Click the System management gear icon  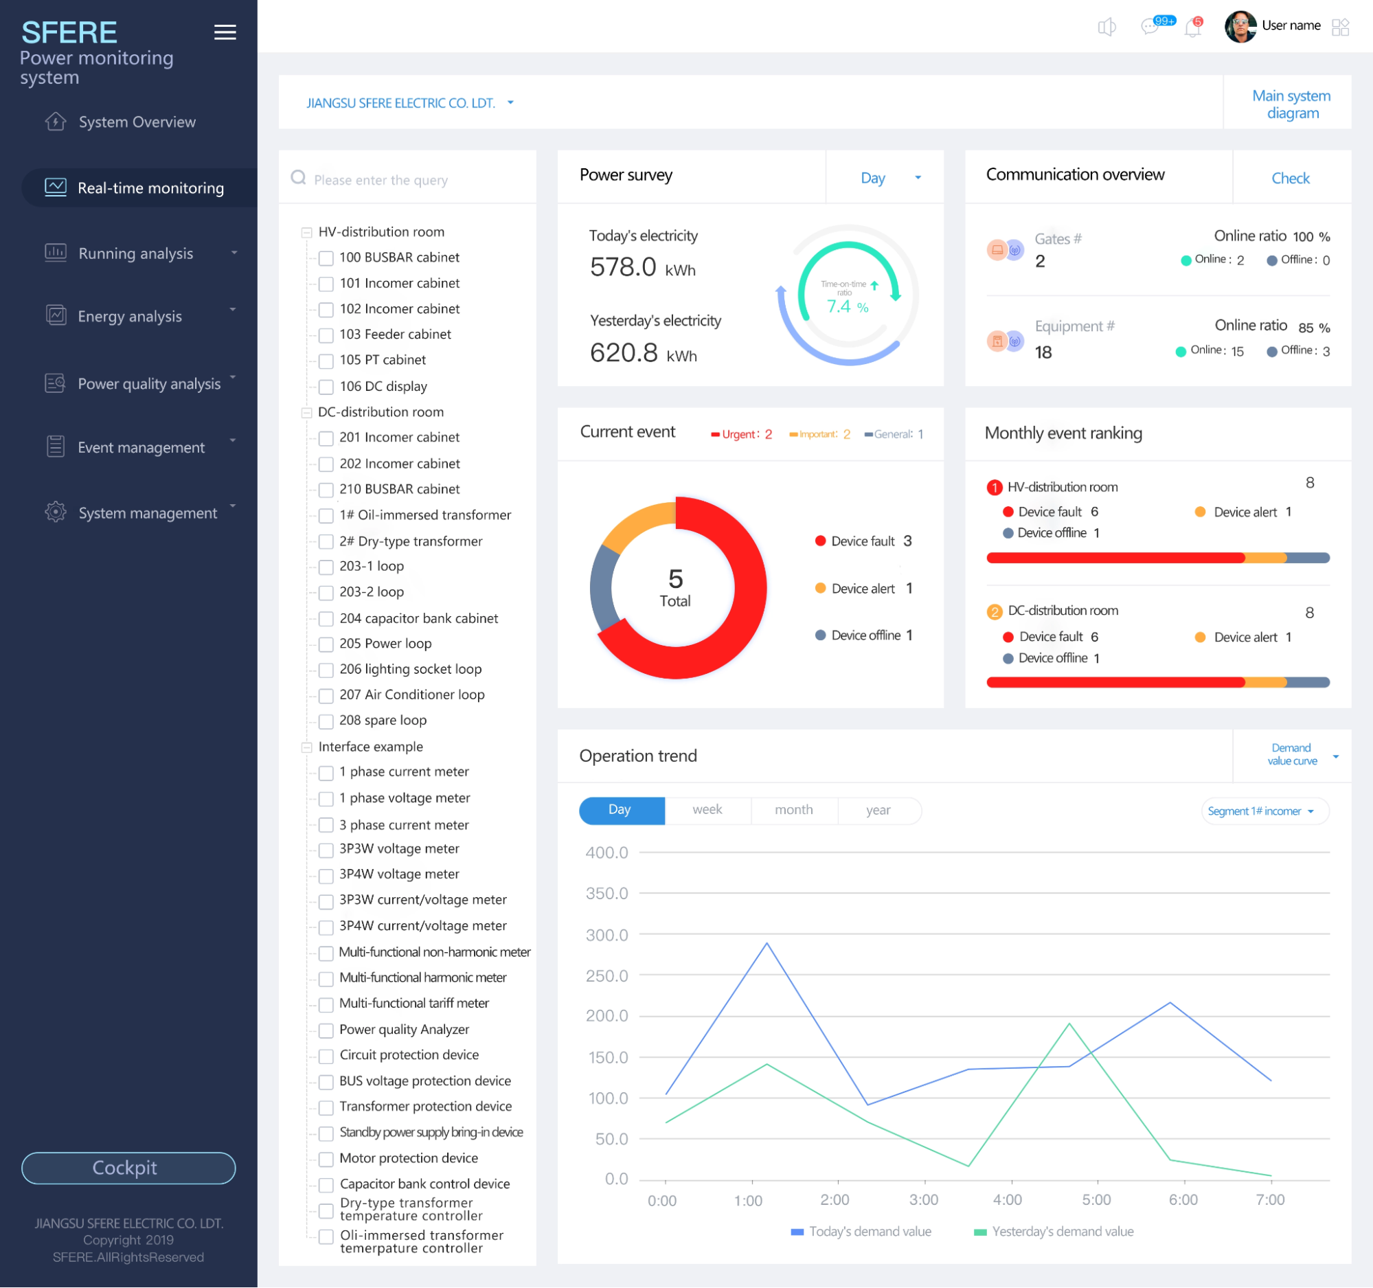(x=55, y=512)
